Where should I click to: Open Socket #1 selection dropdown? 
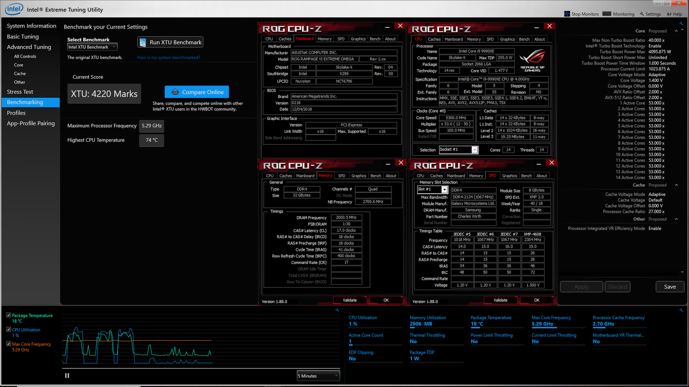point(458,150)
